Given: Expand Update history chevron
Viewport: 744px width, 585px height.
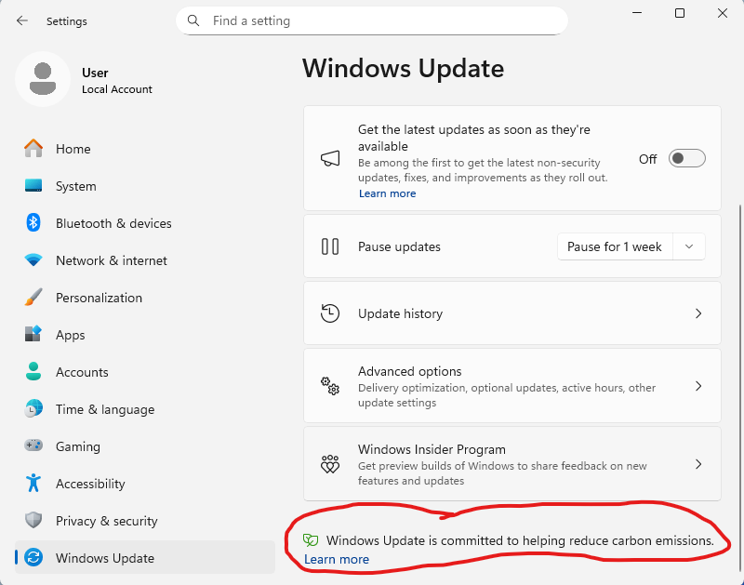Looking at the screenshot, I should tap(698, 313).
